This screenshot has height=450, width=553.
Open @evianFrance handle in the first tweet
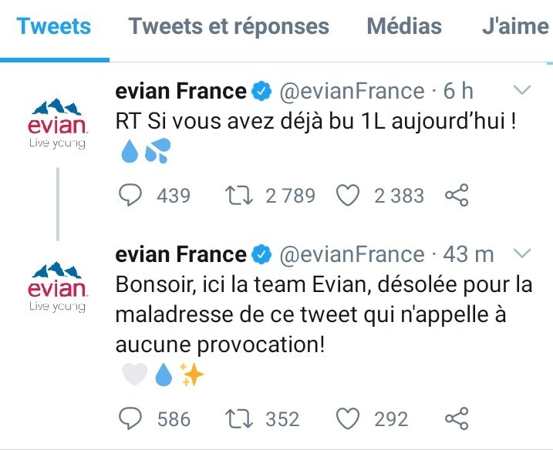click(x=351, y=92)
